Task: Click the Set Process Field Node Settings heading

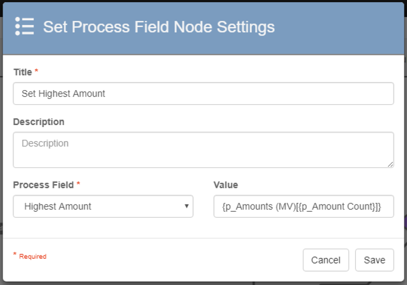Action: pyautogui.click(x=159, y=27)
